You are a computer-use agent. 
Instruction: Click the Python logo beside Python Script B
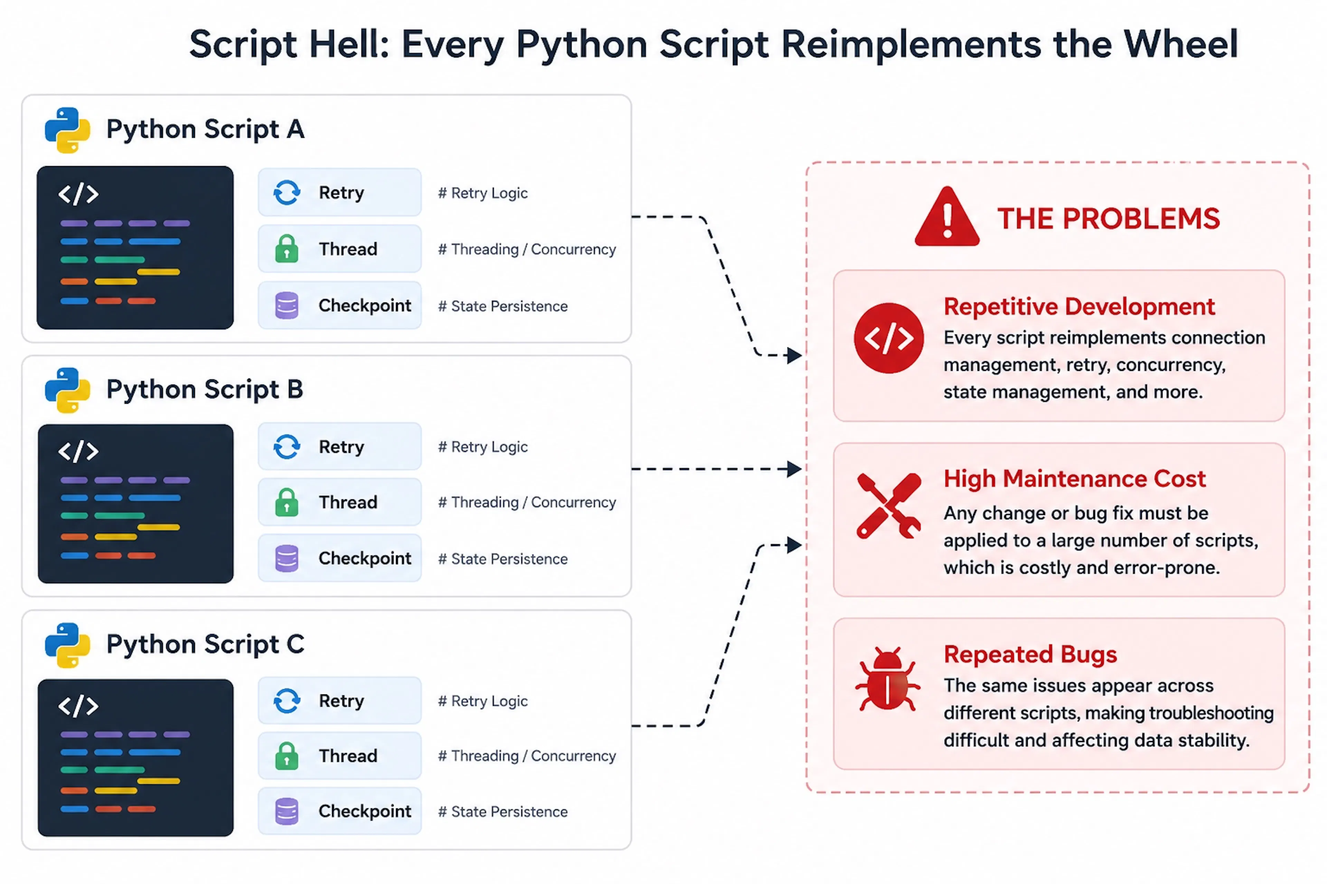click(68, 391)
